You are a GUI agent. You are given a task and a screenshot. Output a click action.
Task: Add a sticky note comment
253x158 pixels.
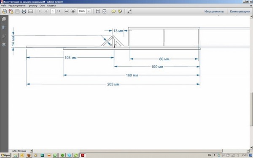[x=113, y=11]
